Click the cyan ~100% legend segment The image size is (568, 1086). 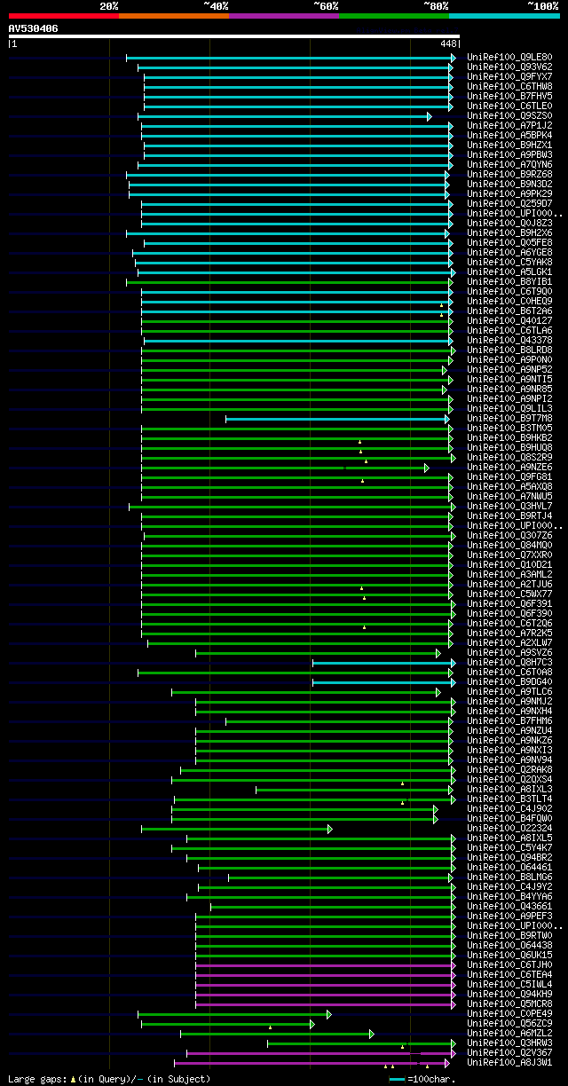pyautogui.click(x=504, y=16)
